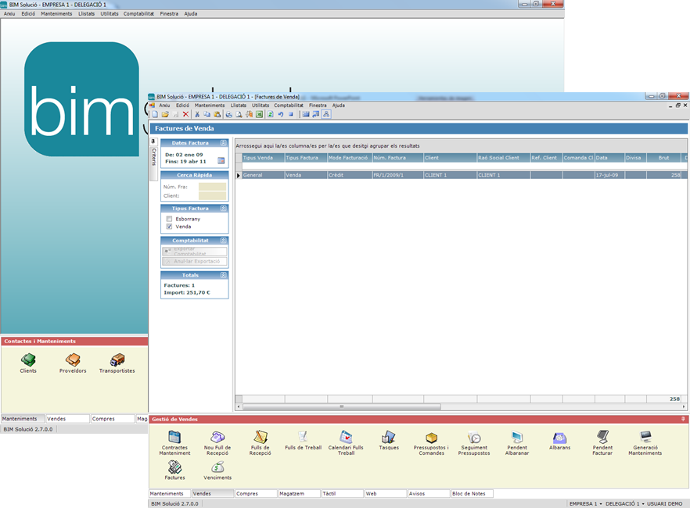The width and height of the screenshot is (690, 508).
Task: Open Proveïdors icon in back window
Action: [73, 363]
